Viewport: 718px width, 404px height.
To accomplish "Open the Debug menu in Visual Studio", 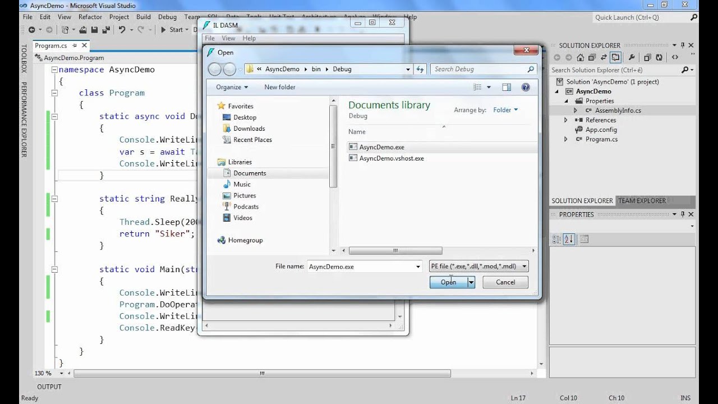I will point(167,17).
